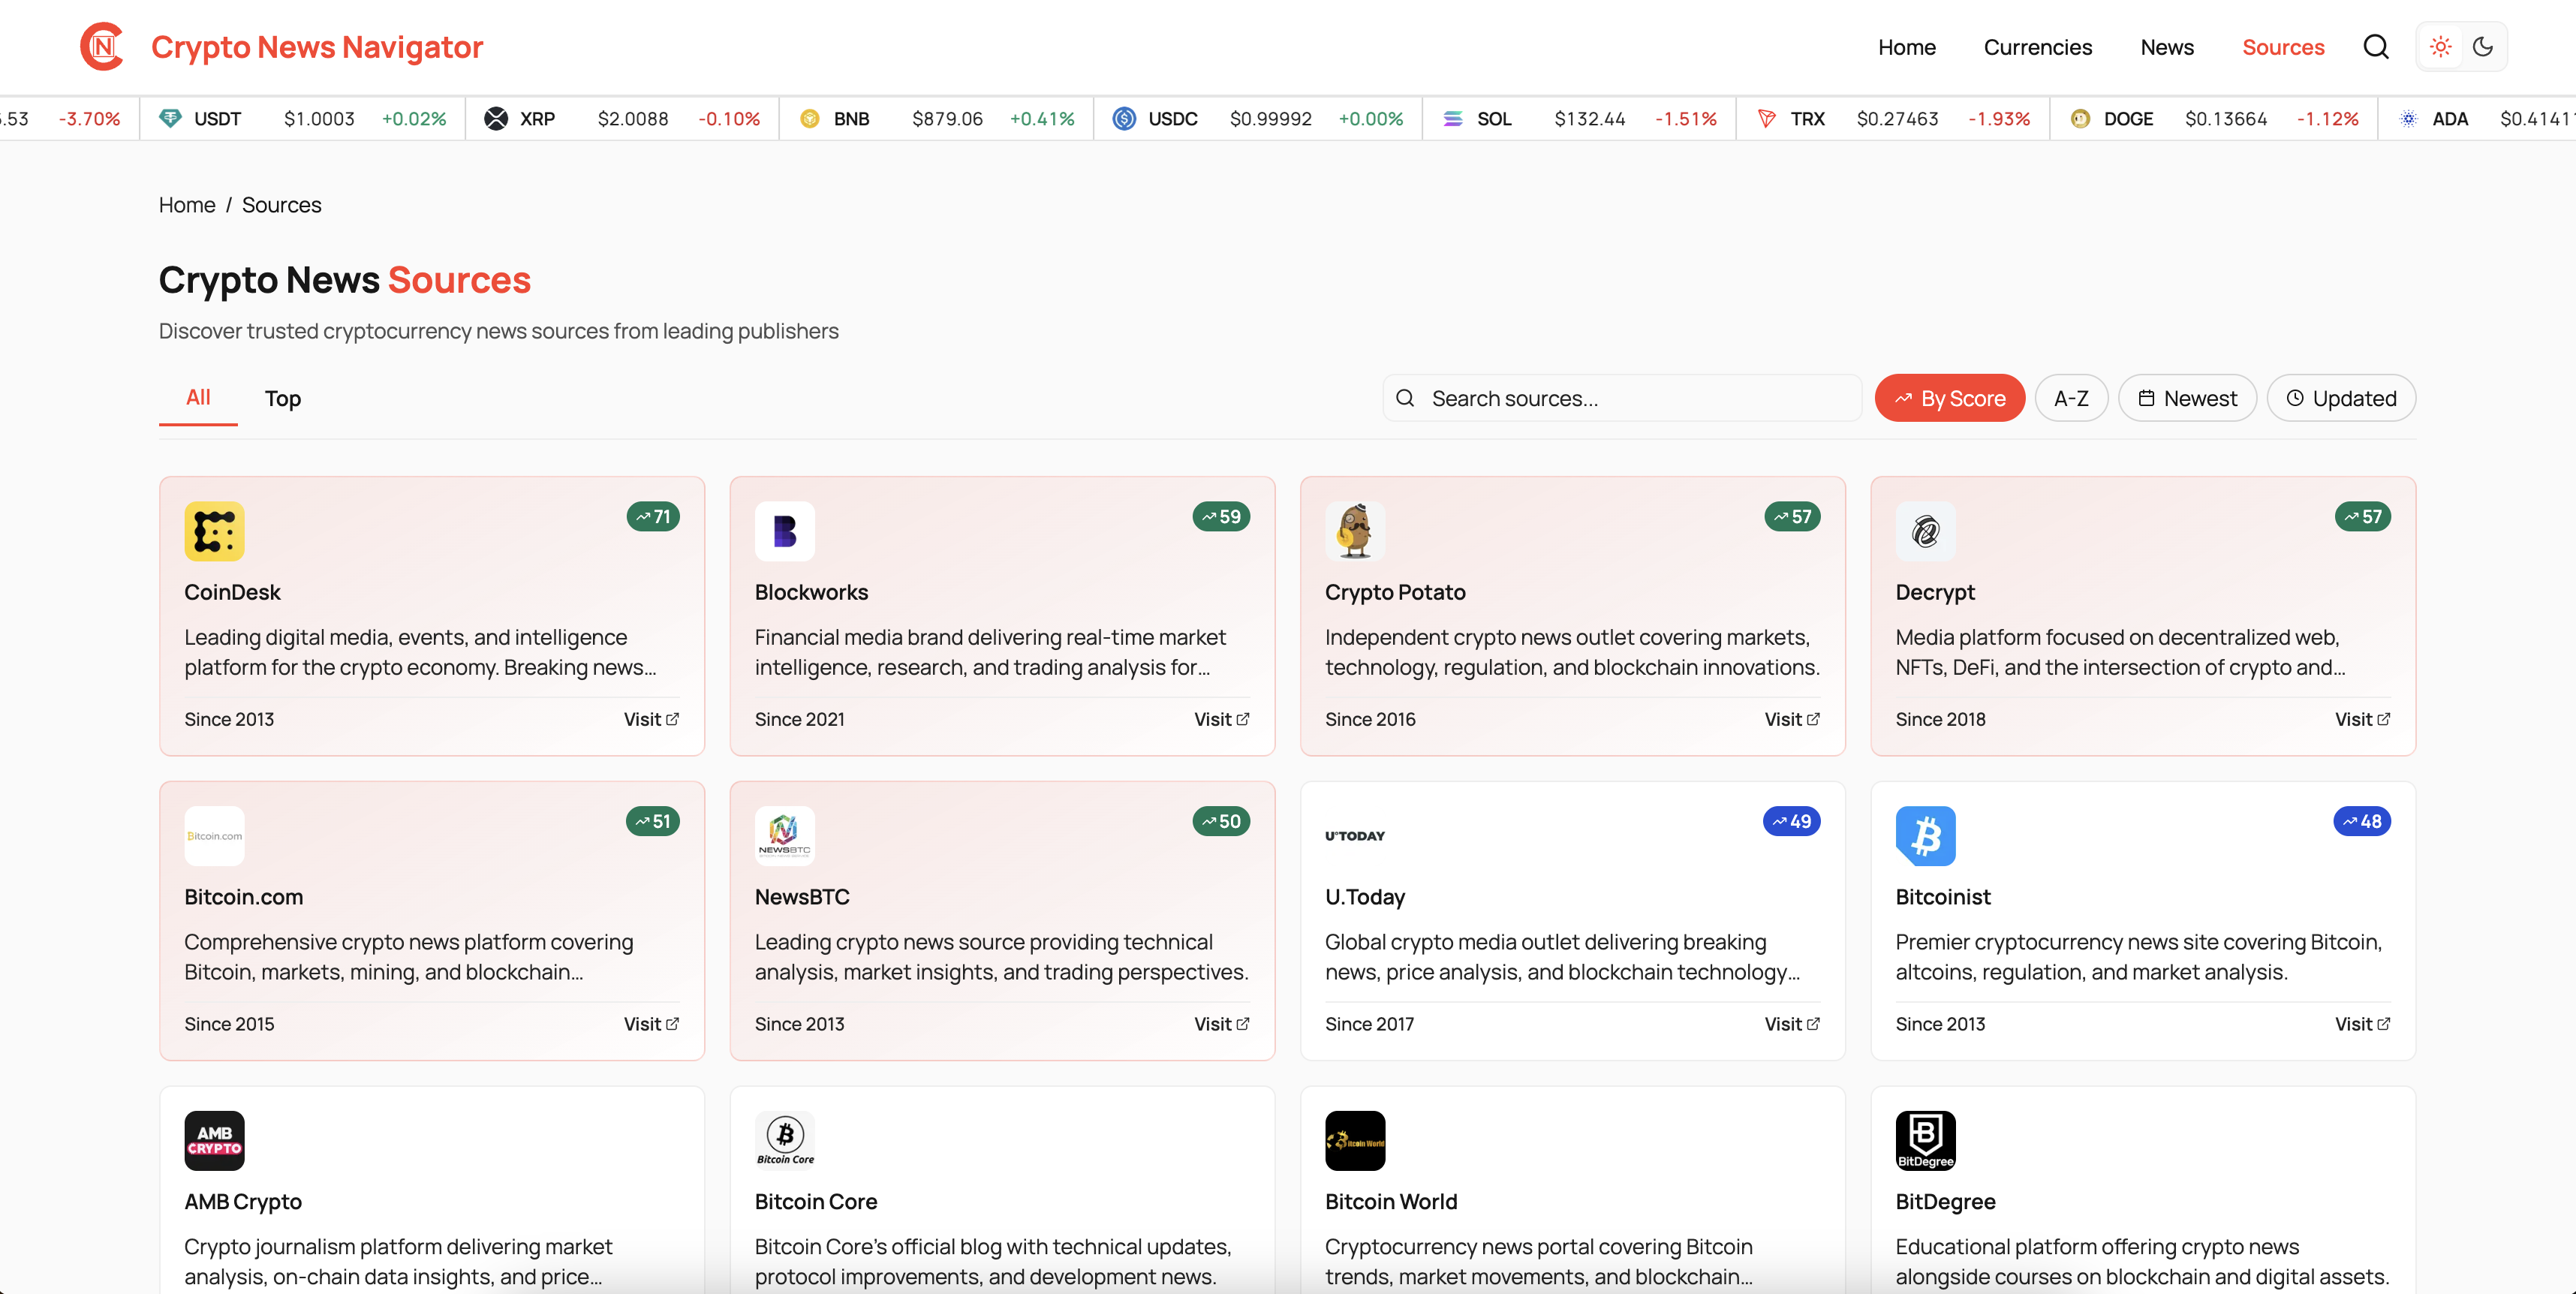Activate By Score sorting
This screenshot has height=1294, width=2576.
[x=1949, y=397]
